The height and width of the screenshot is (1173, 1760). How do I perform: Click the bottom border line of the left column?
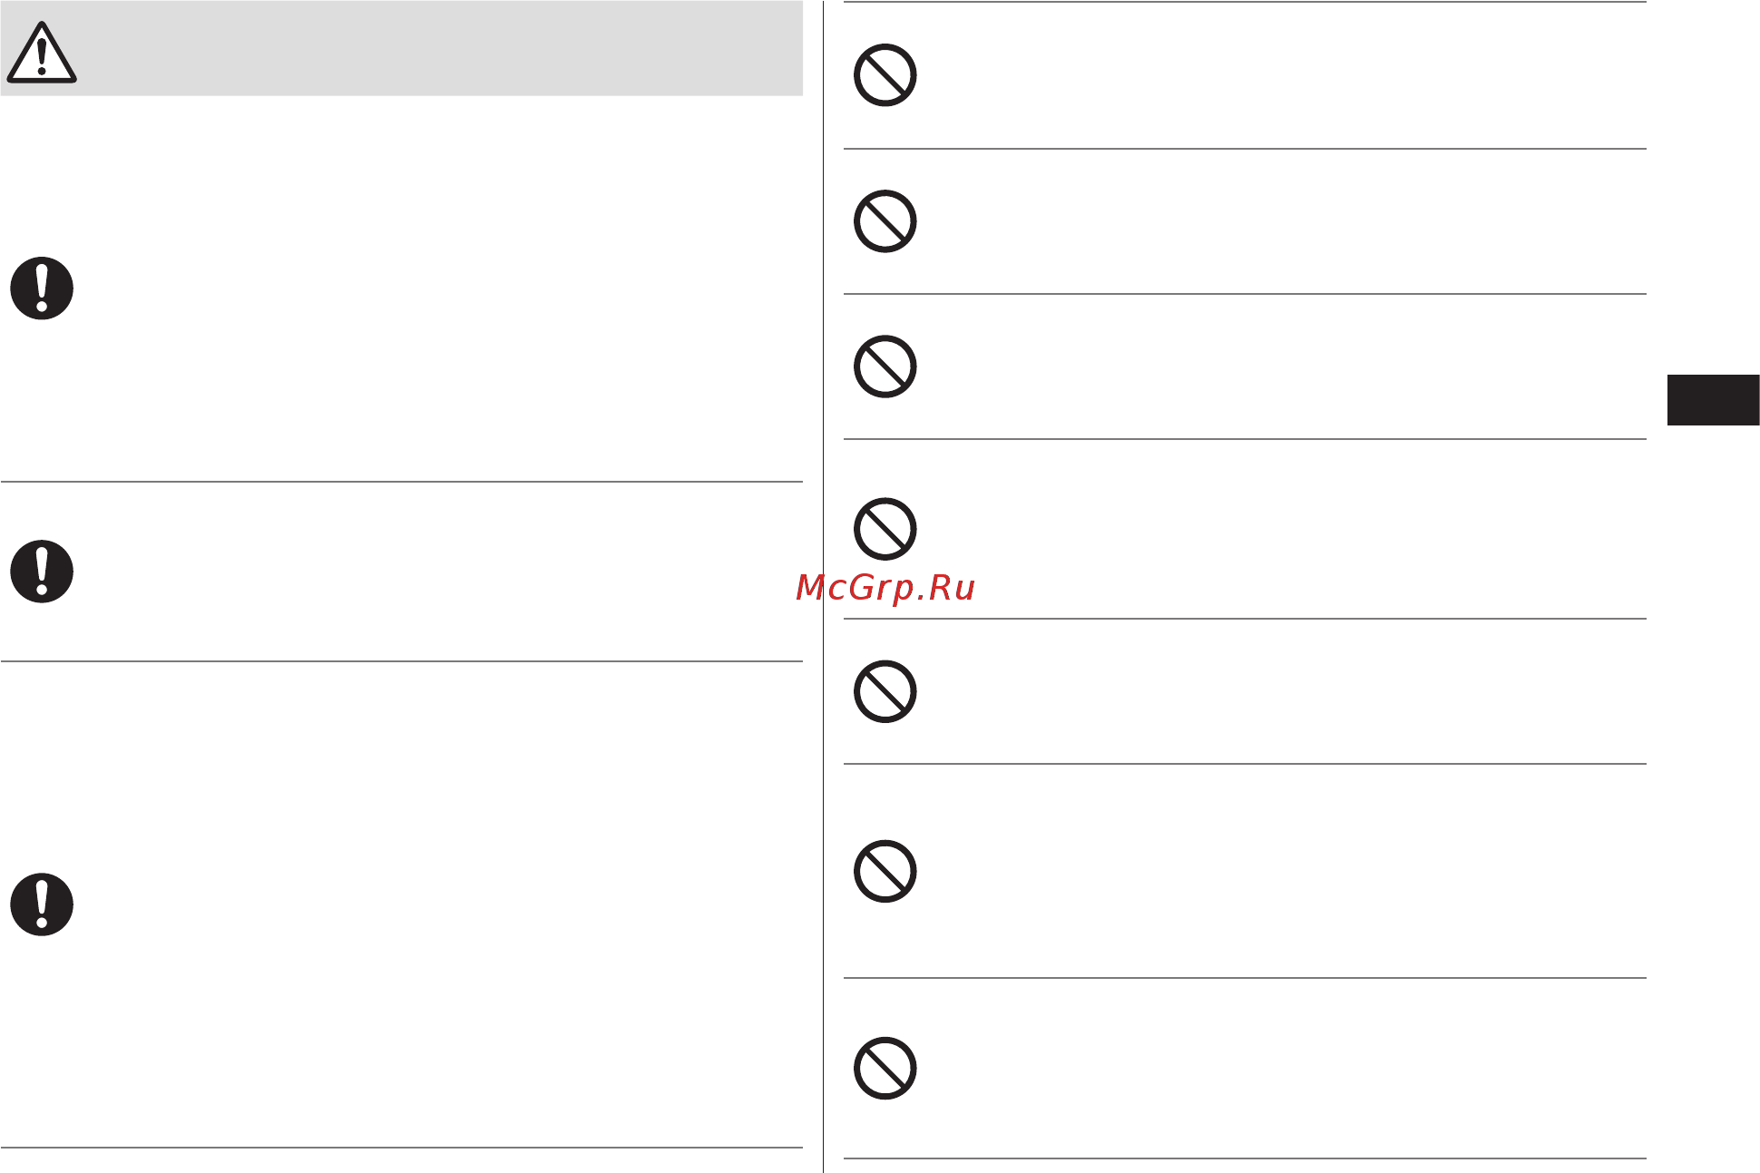[x=401, y=1148]
